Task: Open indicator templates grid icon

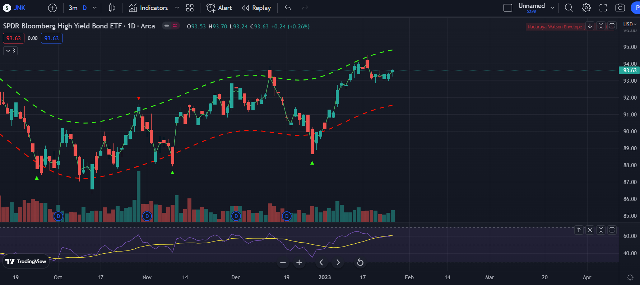Action: point(190,8)
